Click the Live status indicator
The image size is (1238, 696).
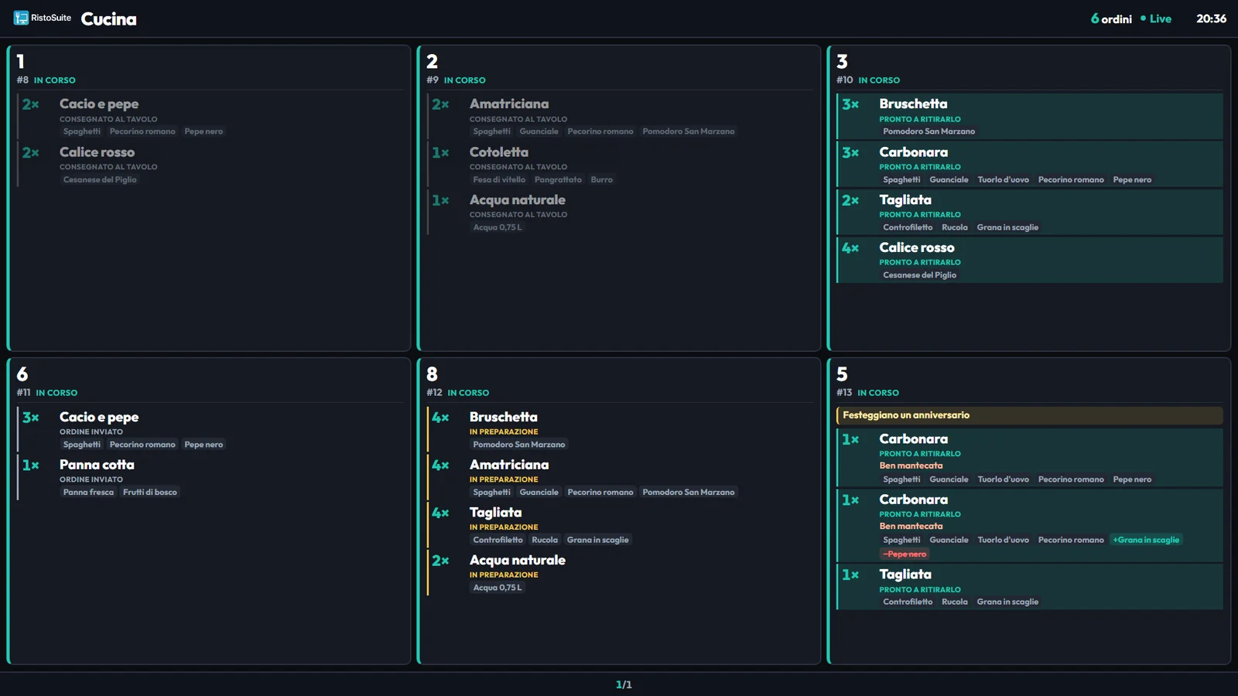(1156, 19)
